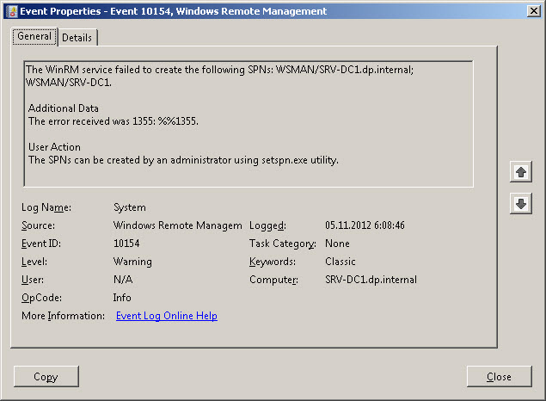Open the Event Log Online Help link
The width and height of the screenshot is (546, 401).
(166, 316)
